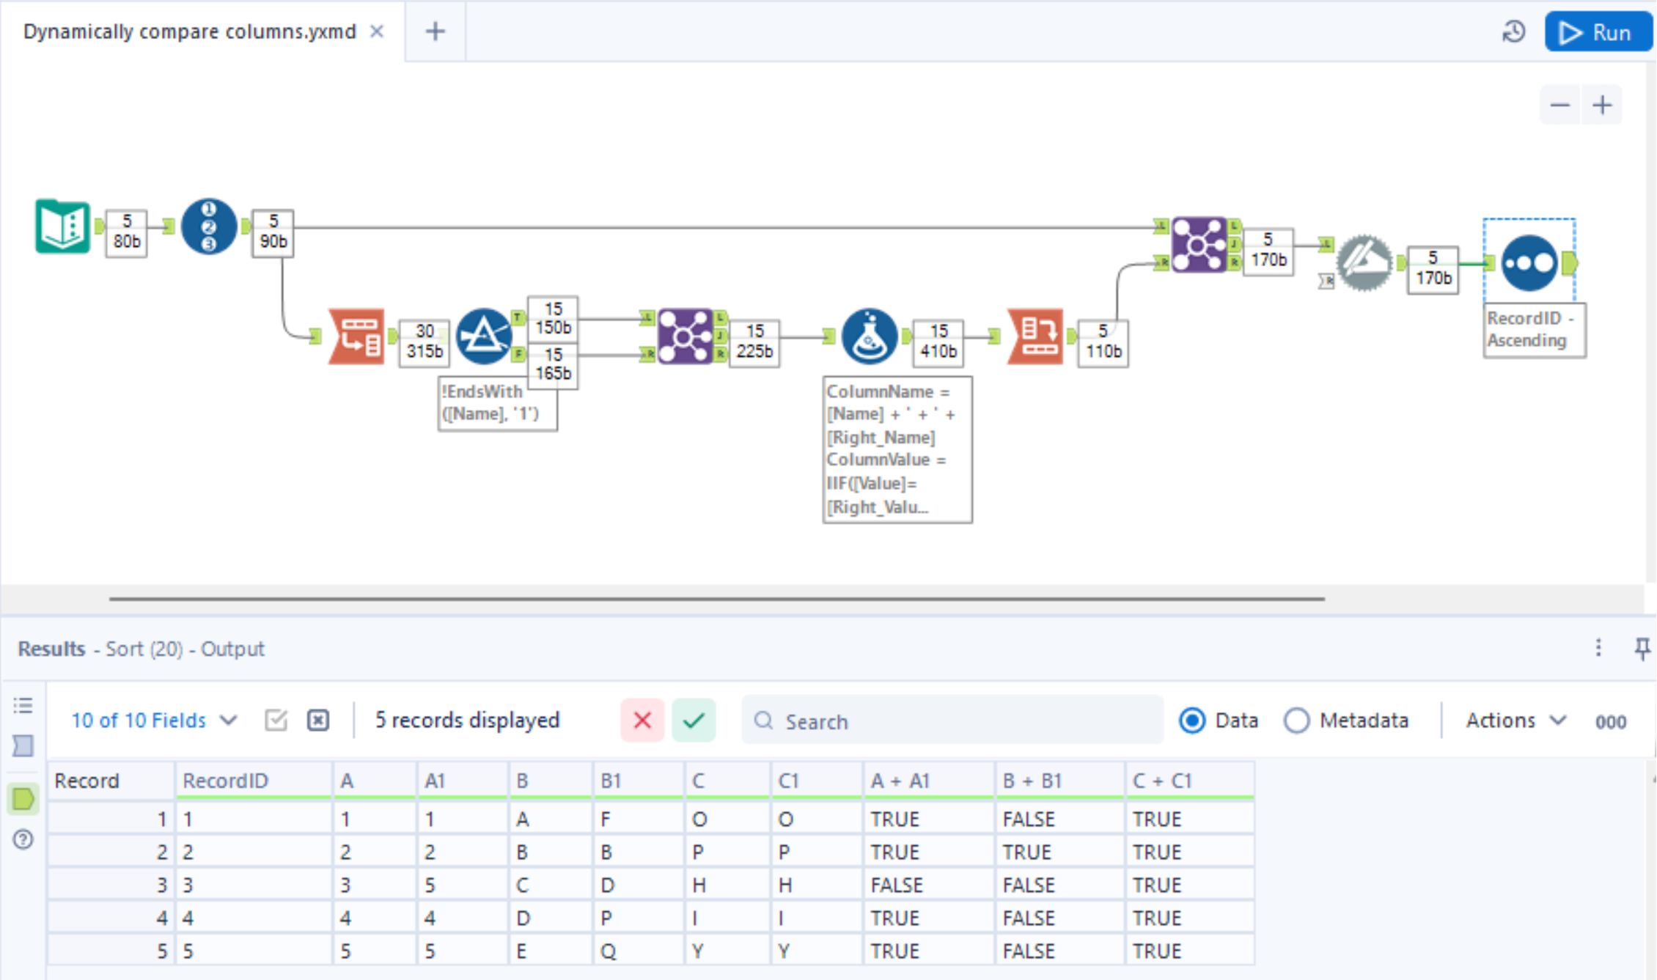Click the Run button
This screenshot has height=980, width=1657.
[x=1598, y=32]
